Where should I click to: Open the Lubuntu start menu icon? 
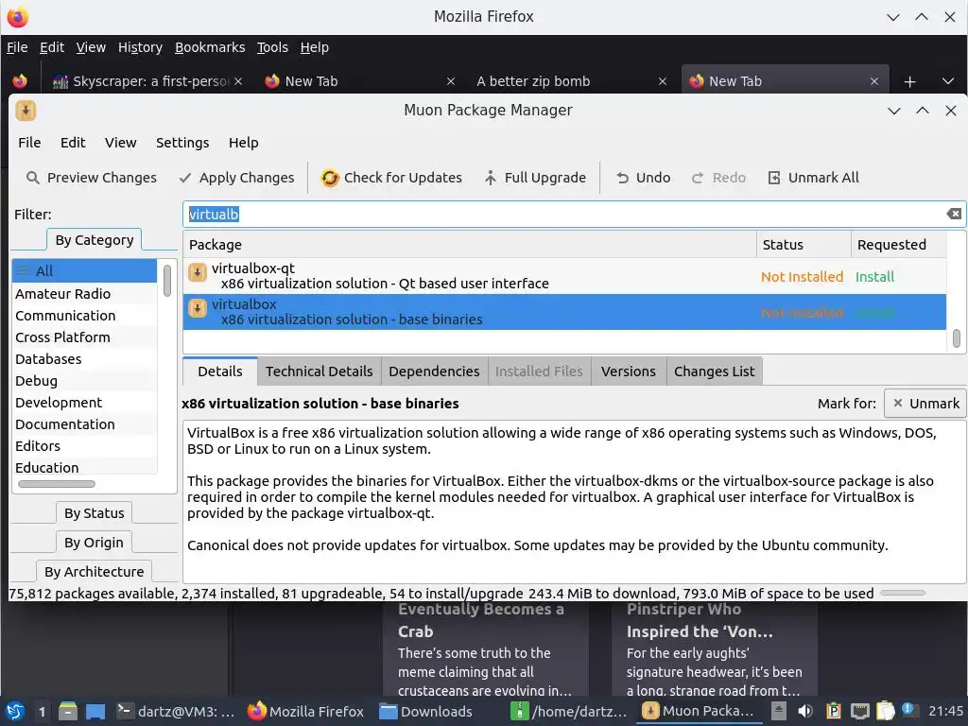point(15,711)
